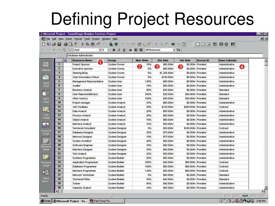Click the Zoom Out magnifier icon
The width and height of the screenshot is (275, 206).
(x=161, y=44)
